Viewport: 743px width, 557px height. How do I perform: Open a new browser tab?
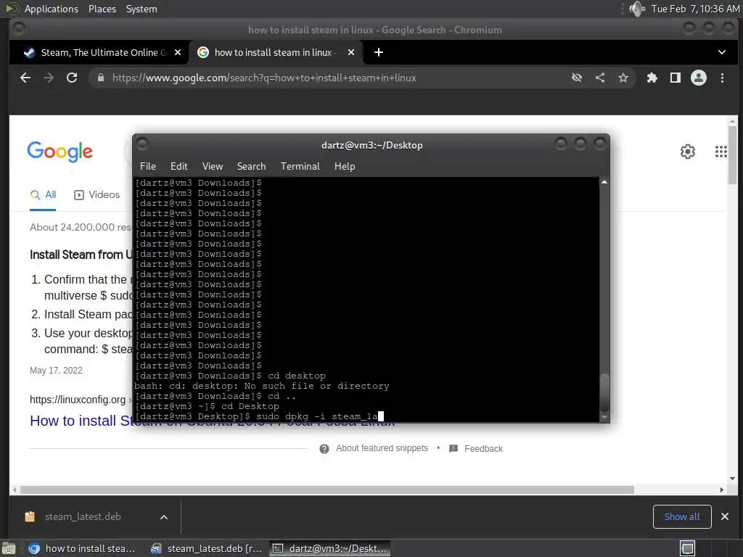[x=379, y=52]
